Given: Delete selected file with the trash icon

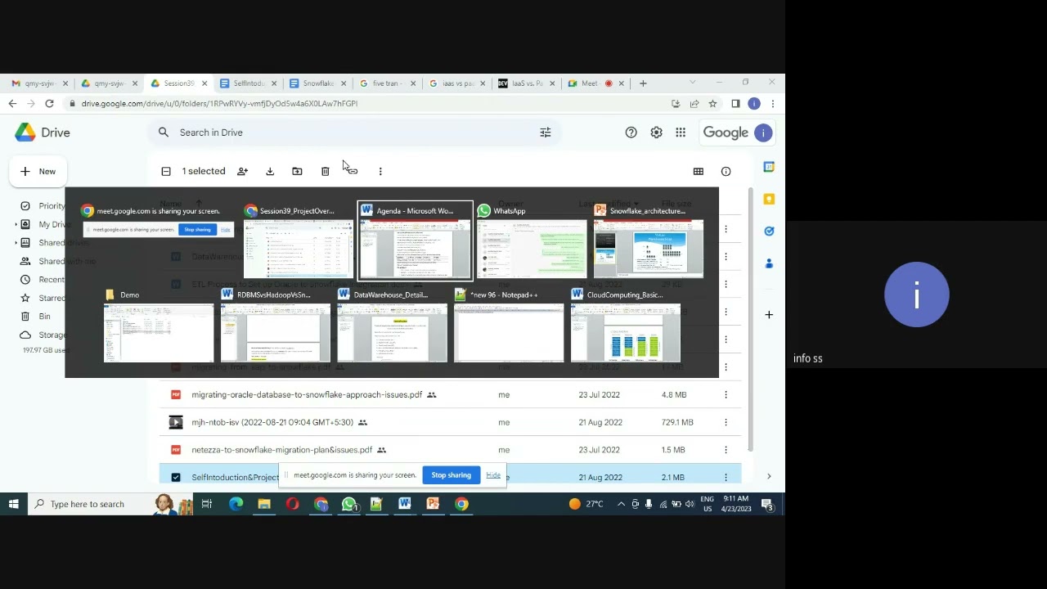Looking at the screenshot, I should [x=325, y=171].
